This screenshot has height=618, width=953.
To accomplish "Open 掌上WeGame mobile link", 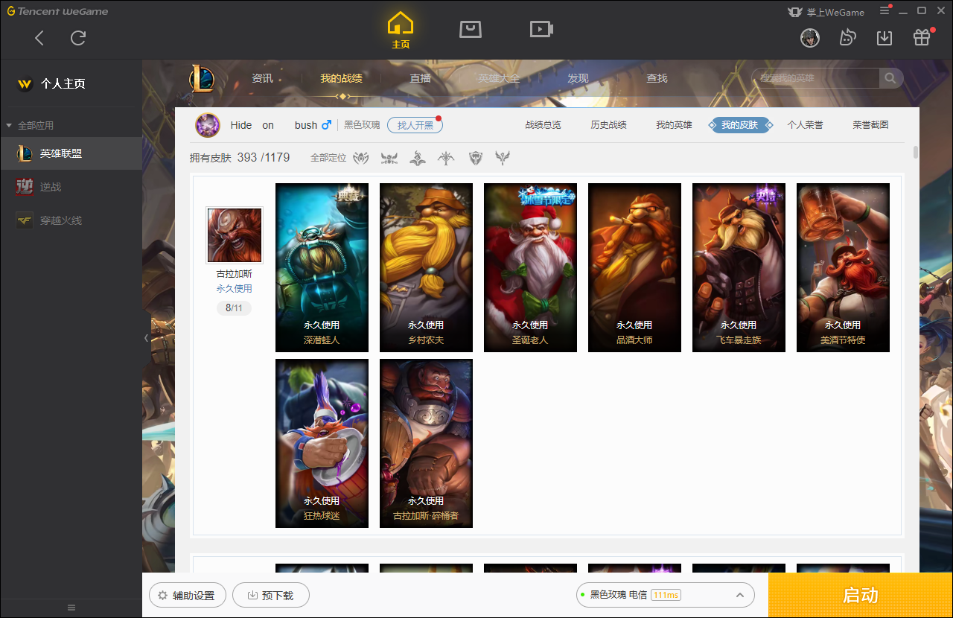I will (826, 11).
